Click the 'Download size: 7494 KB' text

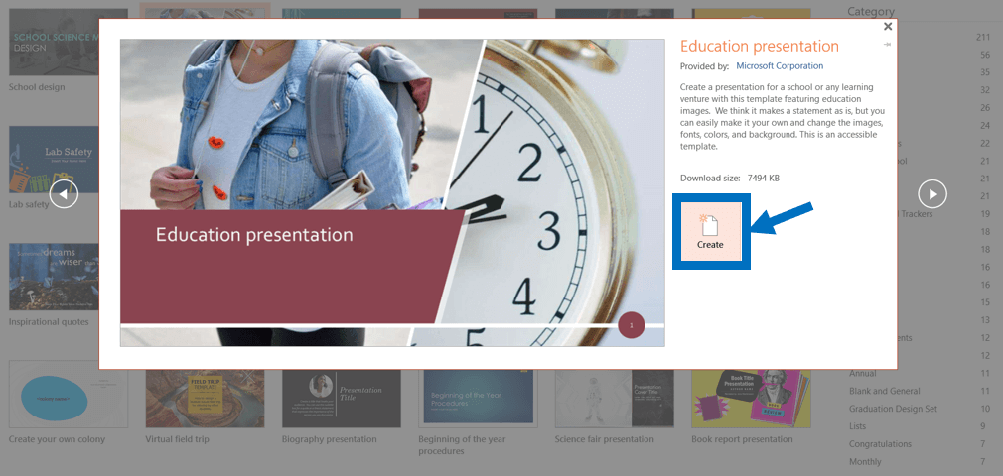(730, 178)
